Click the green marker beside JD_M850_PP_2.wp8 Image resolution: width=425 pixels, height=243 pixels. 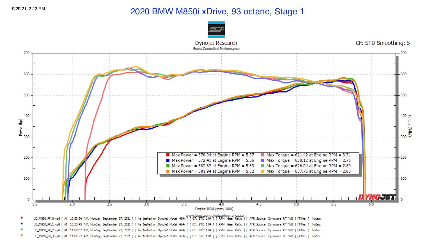[x=22, y=229]
